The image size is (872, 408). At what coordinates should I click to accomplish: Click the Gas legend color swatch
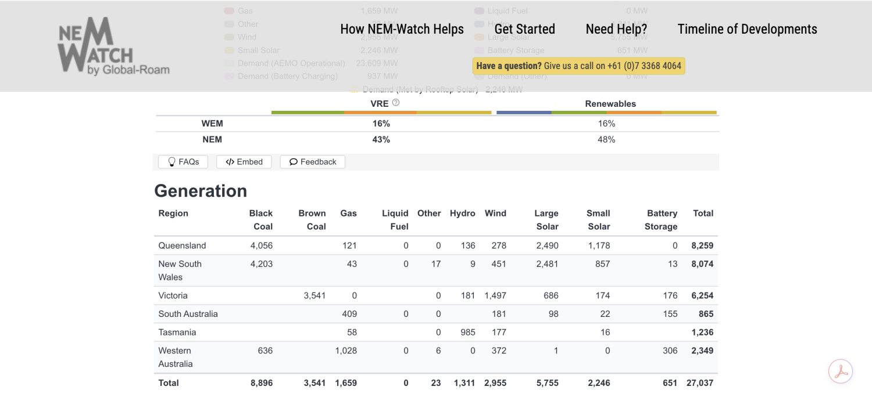(x=228, y=11)
